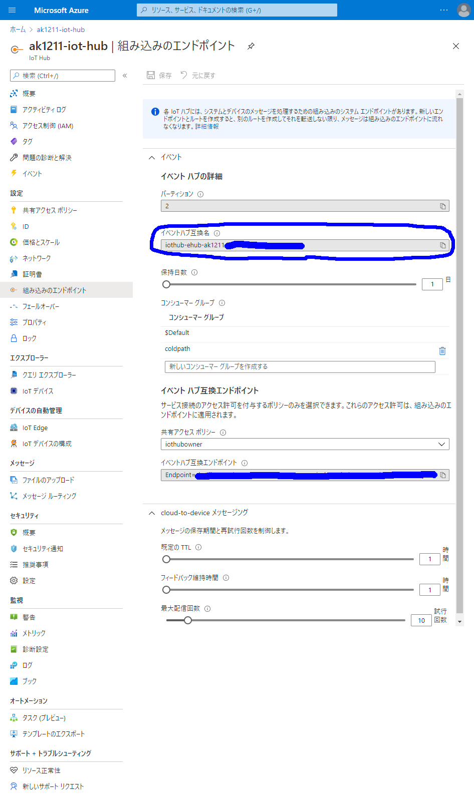This screenshot has width=474, height=798.
Task: Focus the Azure top search bar
Action: [236, 10]
